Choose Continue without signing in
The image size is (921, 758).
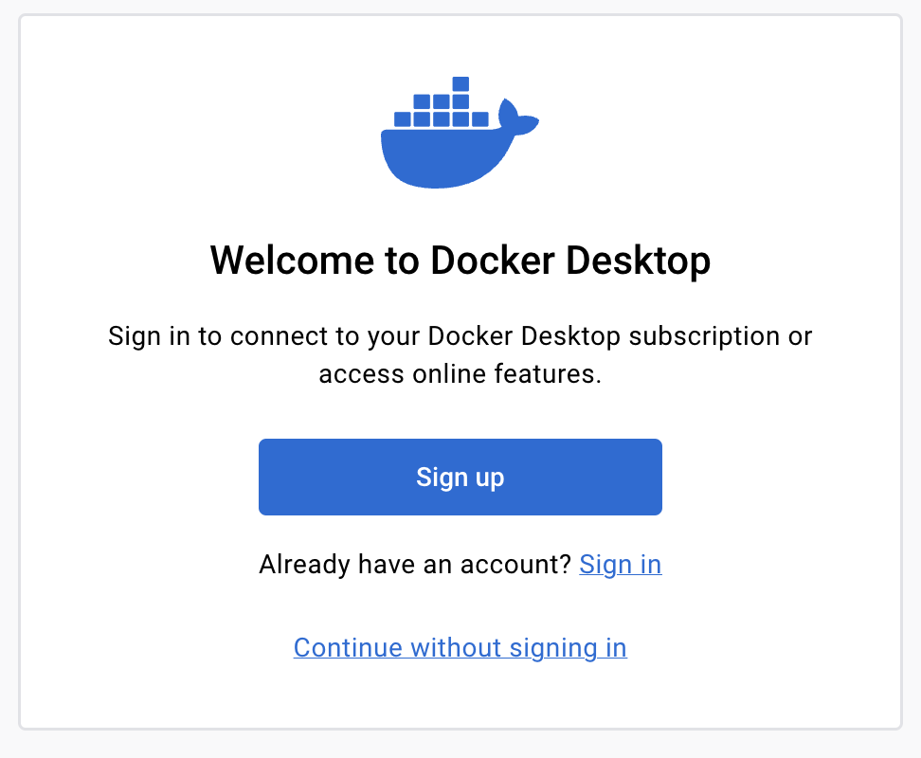coord(460,648)
